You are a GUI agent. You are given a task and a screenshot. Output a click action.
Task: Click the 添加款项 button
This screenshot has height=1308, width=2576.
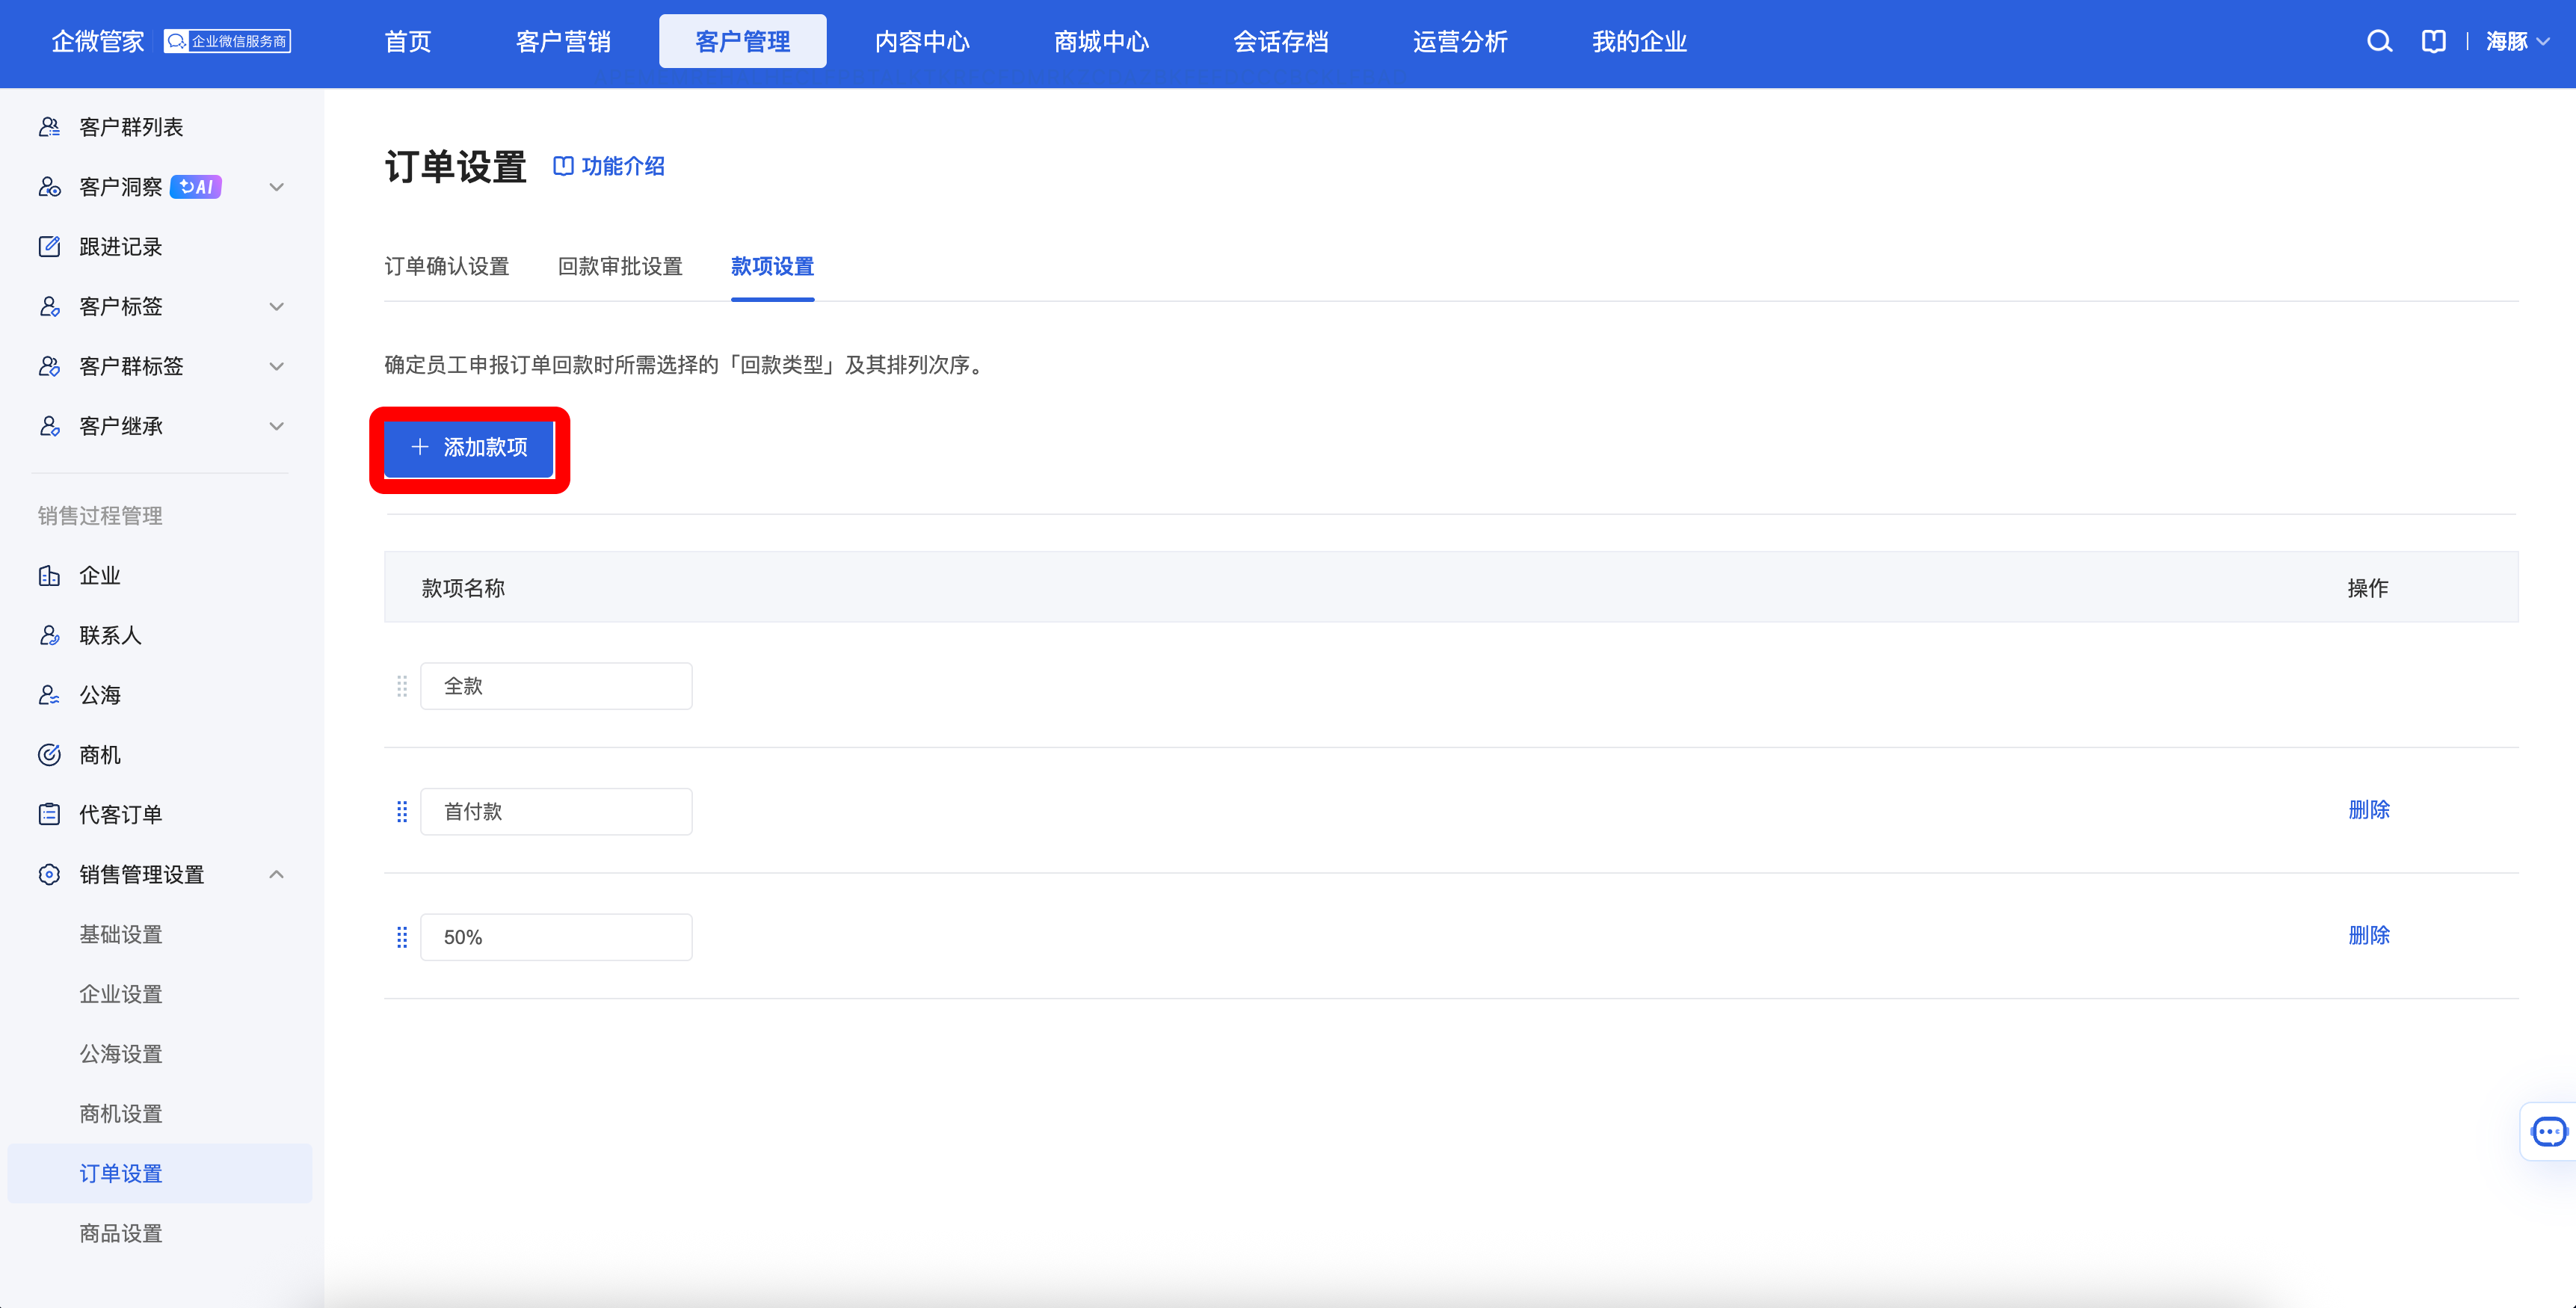469,447
